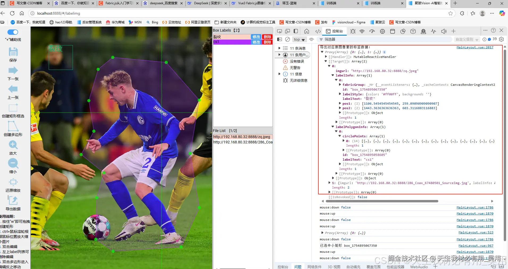Select the 创建多边形 polygon tool
The image size is (508, 269).
pos(13,126)
